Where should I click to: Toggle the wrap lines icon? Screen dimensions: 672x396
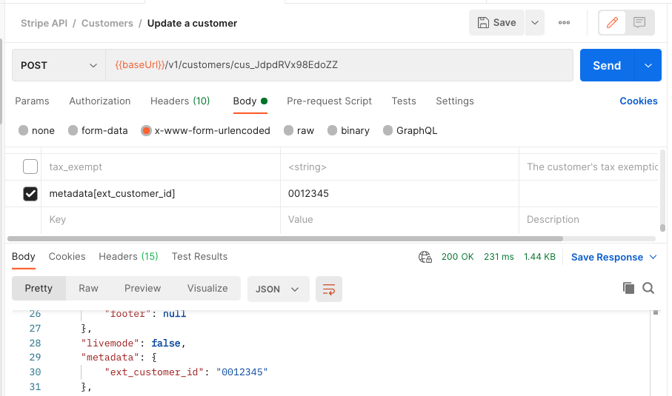[x=329, y=289]
